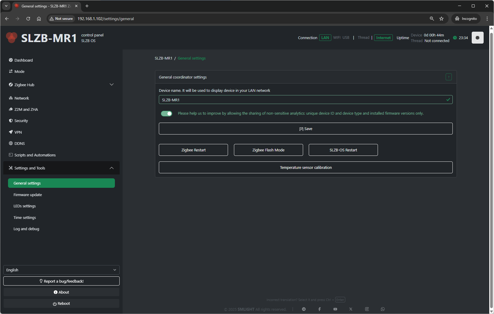
Task: Disable the analytics sharing toggle
Action: (x=167, y=113)
